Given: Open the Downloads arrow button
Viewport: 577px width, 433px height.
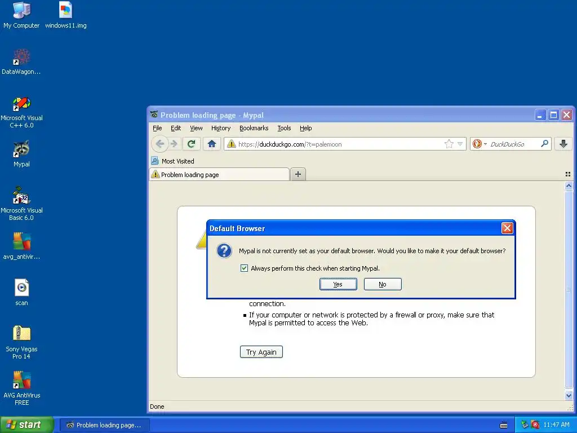Looking at the screenshot, I should pyautogui.click(x=563, y=144).
